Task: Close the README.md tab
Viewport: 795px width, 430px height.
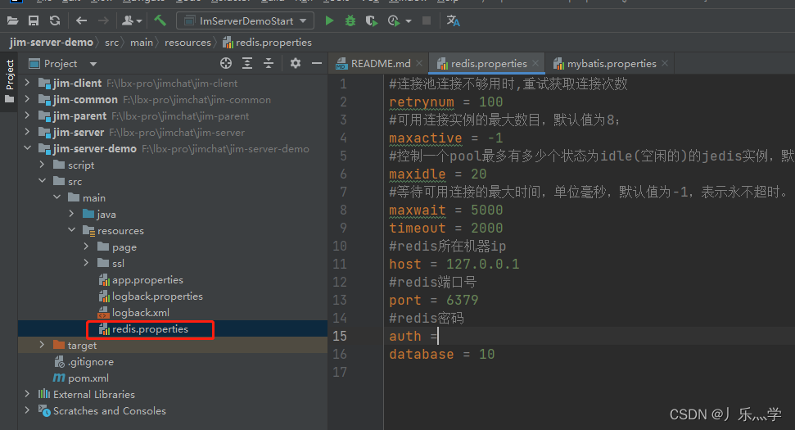Action: point(419,63)
